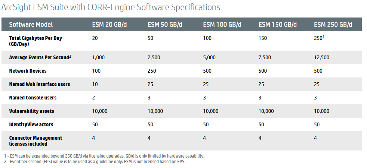Select the IdentityView actors row label
Image resolution: width=367 pixels, height=168 pixels.
point(31,124)
